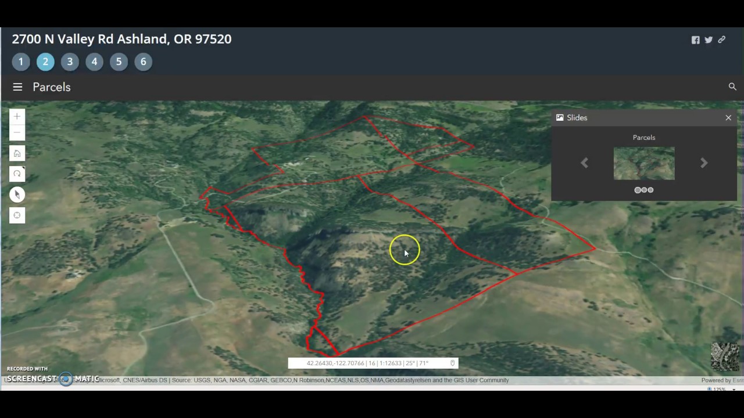Click the location pin in coordinates bar
Viewport: 744px width, 418px height.
452,363
